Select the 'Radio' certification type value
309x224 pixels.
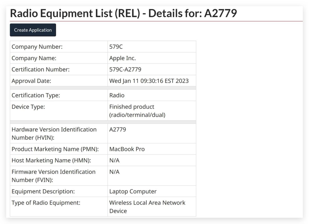[117, 95]
